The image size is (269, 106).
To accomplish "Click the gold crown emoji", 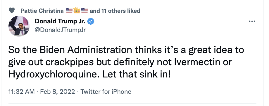I will coord(77,10).
